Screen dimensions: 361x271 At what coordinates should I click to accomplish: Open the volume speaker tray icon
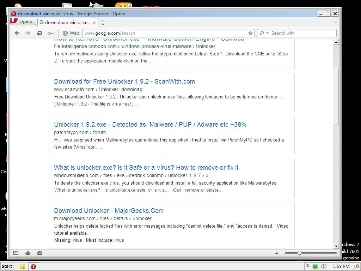(x=324, y=267)
